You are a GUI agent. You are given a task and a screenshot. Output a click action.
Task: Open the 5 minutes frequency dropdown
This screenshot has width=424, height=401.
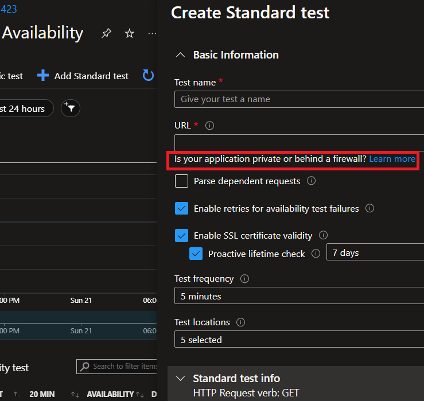tap(299, 296)
